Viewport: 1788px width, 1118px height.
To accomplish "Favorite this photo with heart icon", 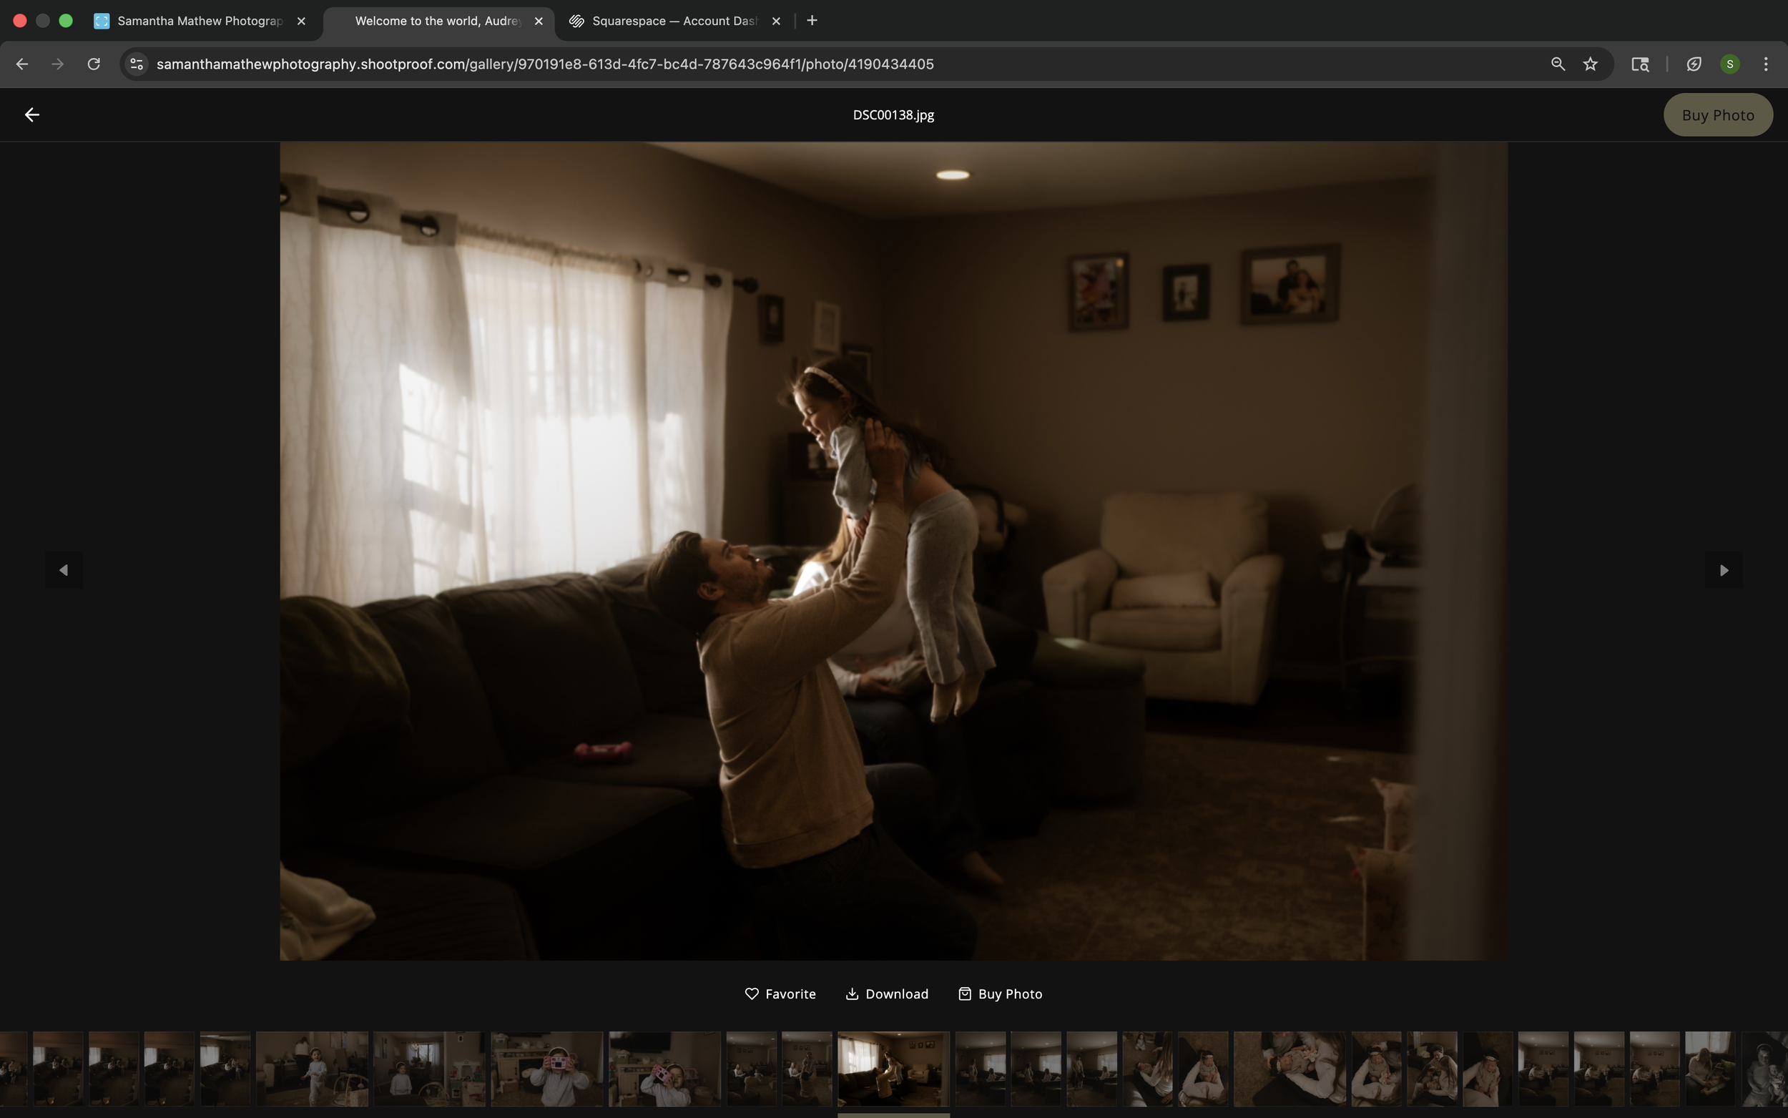I will point(780,994).
